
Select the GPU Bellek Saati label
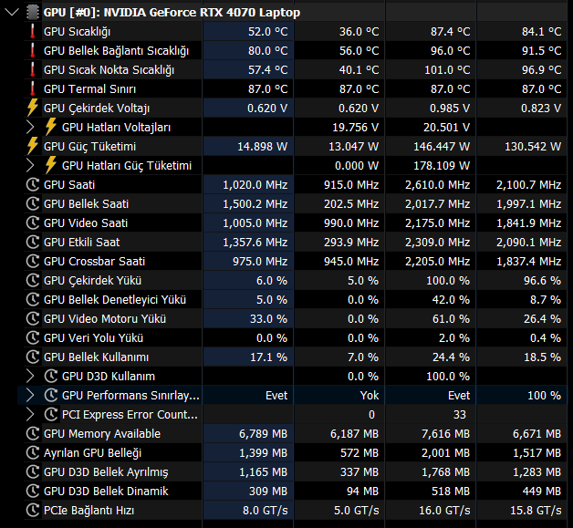[87, 203]
